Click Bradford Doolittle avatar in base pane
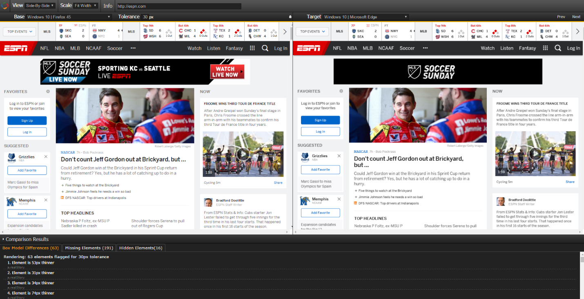584x299 pixels. pos(208,202)
